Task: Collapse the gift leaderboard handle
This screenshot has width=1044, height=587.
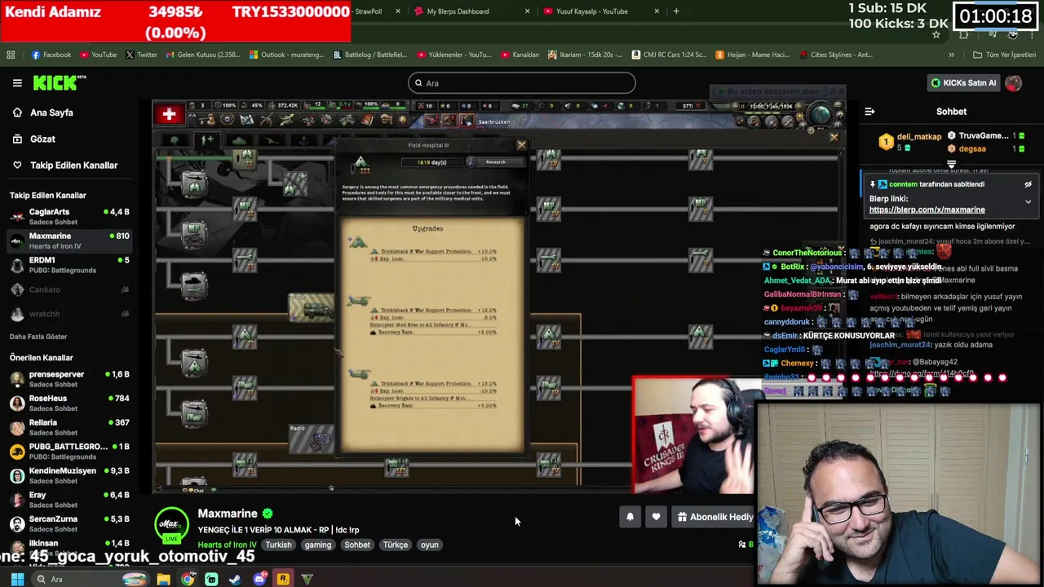Action: click(951, 164)
